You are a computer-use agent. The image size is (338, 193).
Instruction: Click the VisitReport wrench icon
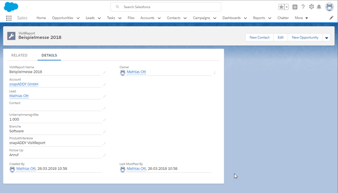pos(11,36)
